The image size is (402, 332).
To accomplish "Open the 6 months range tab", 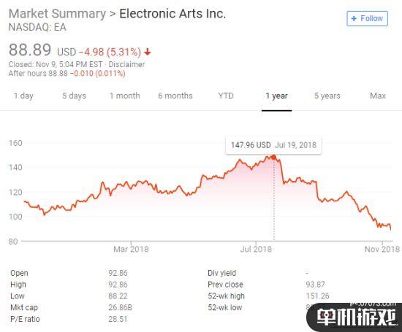I will 175,96.
